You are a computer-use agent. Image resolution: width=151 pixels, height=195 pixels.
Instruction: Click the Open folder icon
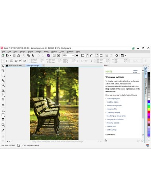[x=8, y=55]
